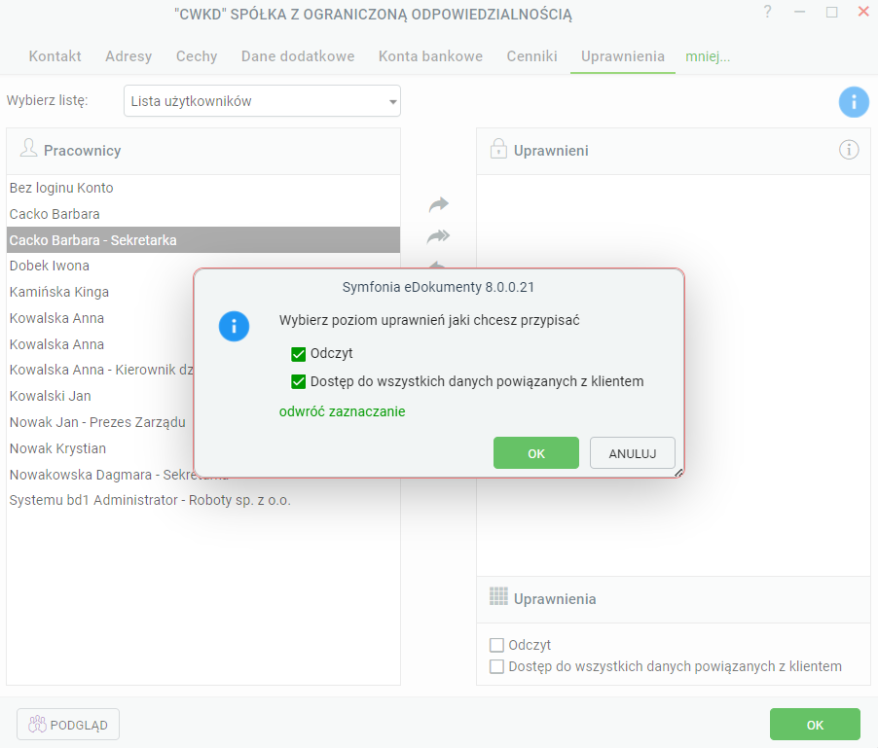
Task: Select the plain Cacko Barbara entry
Action: (x=203, y=214)
